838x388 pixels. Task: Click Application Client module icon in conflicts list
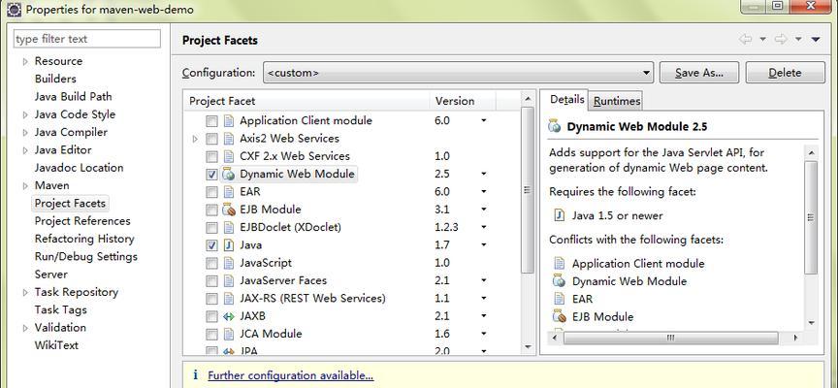pyautogui.click(x=559, y=263)
